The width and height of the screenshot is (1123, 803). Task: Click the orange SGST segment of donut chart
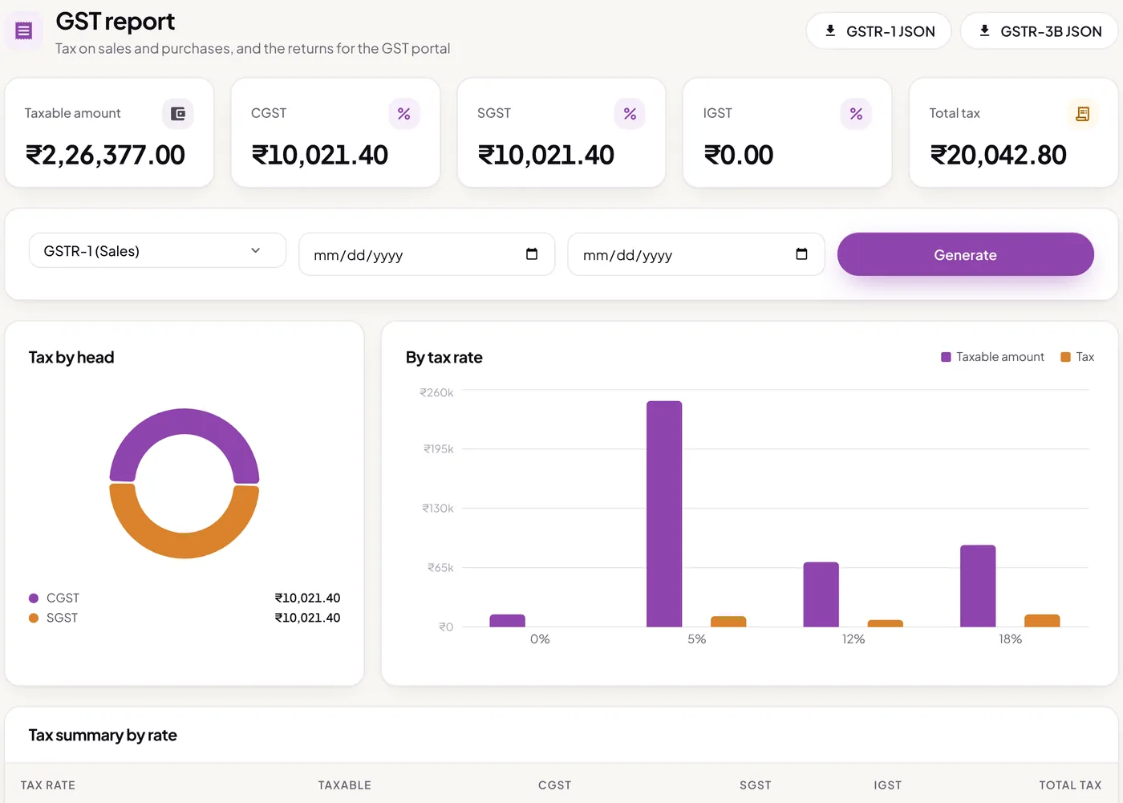pyautogui.click(x=184, y=545)
